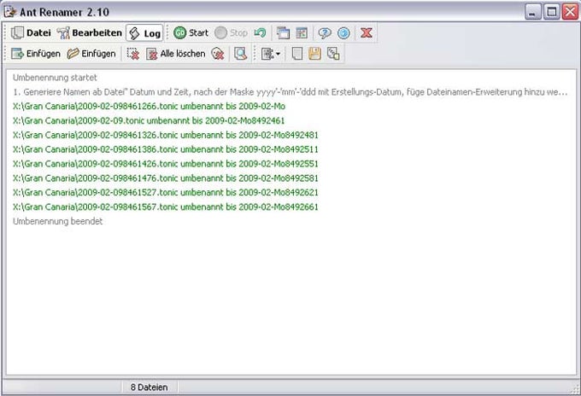This screenshot has width=581, height=396.
Task: Switch to the Datei tab
Action: coord(31,33)
